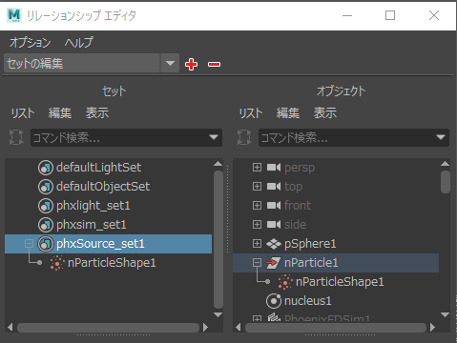Image resolution: width=457 pixels, height=343 pixels.
Task: Select the phxlight_set1 row
Action: [108, 206]
